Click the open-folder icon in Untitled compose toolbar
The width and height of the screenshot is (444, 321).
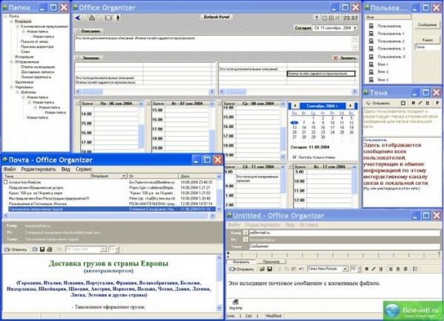262,269
